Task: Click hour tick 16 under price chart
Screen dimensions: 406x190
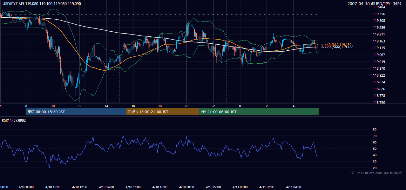Action: [133, 106]
